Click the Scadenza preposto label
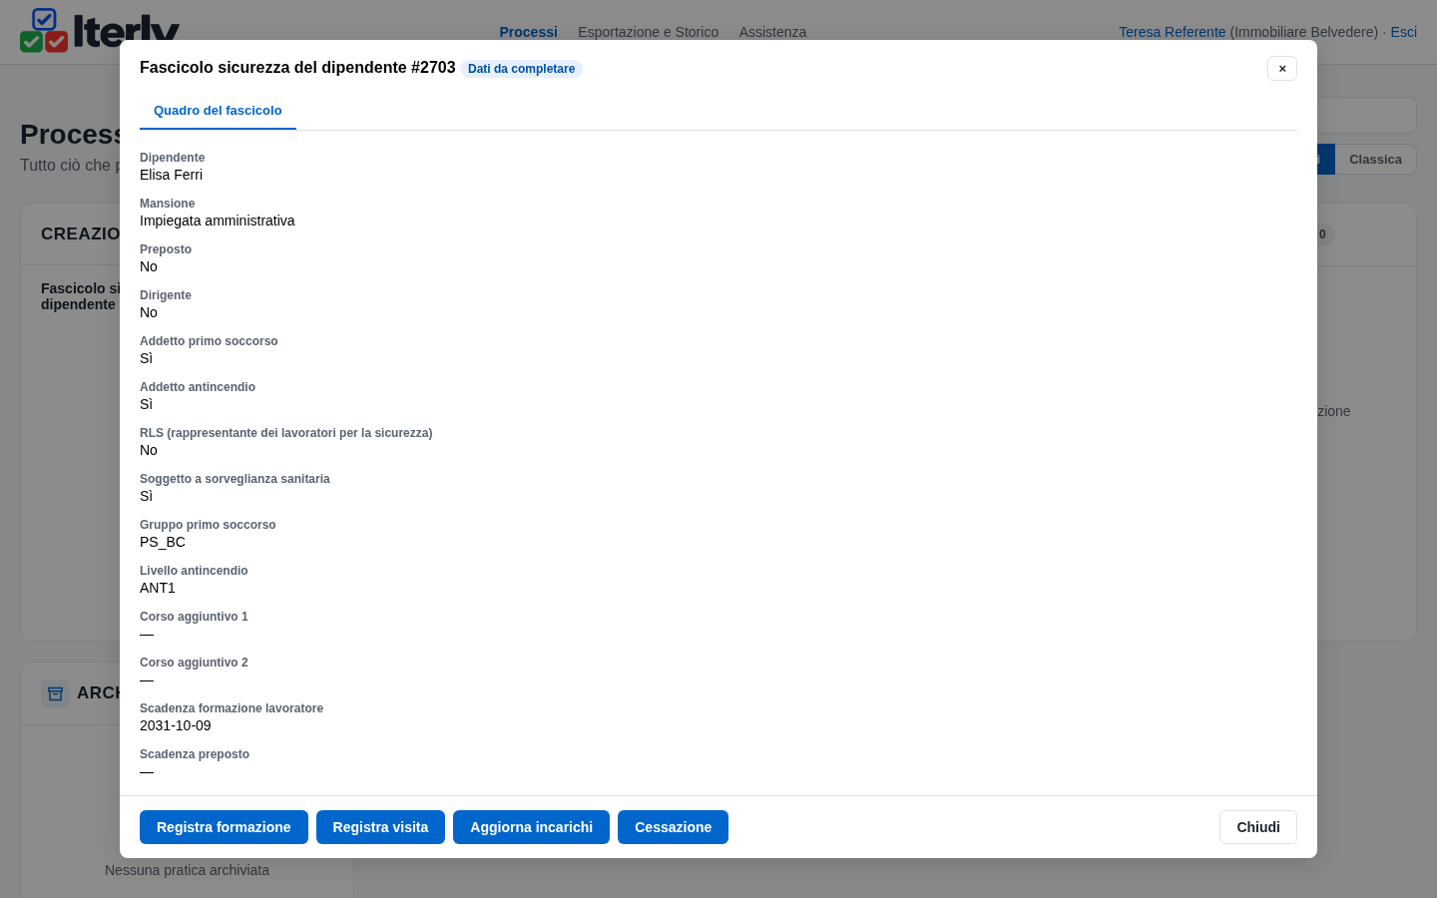This screenshot has height=898, width=1437. (x=195, y=754)
